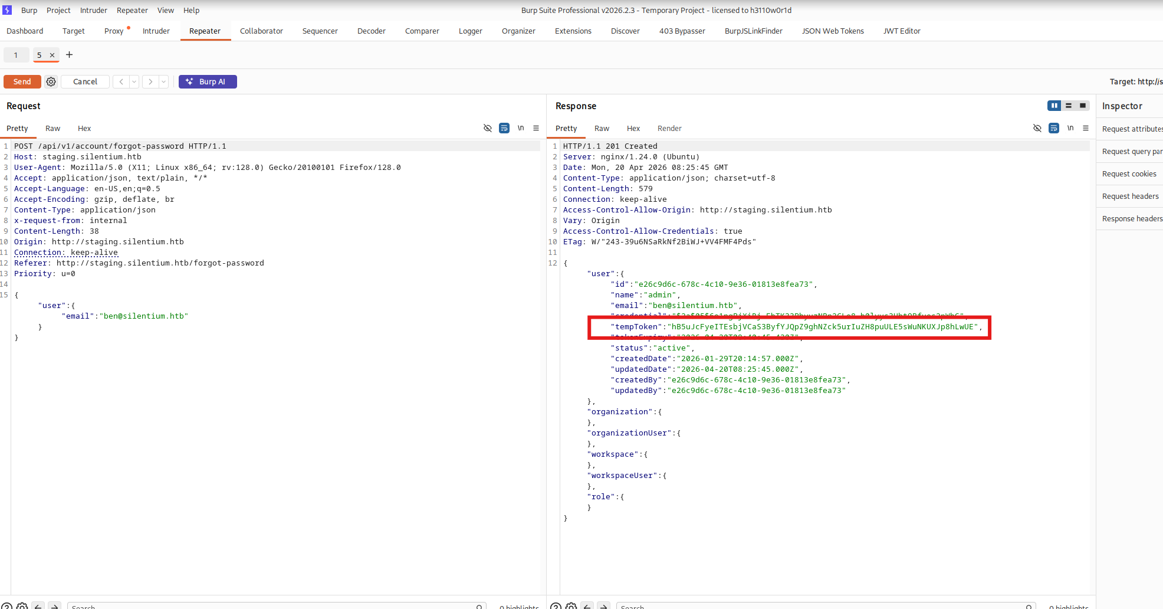Open the Repeater menu in the menu bar
1163x609 pixels.
point(132,10)
